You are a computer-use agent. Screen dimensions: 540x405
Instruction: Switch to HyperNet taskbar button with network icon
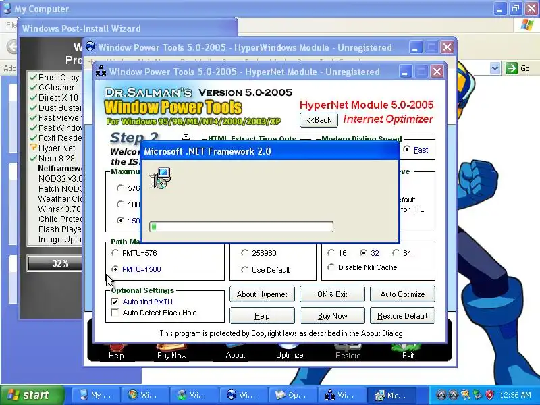click(342, 395)
